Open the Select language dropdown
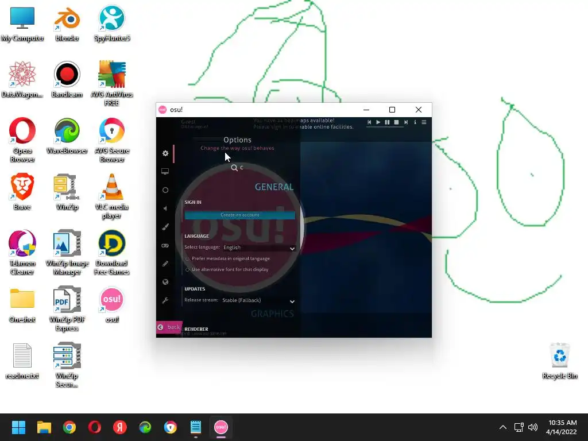 [x=259, y=247]
